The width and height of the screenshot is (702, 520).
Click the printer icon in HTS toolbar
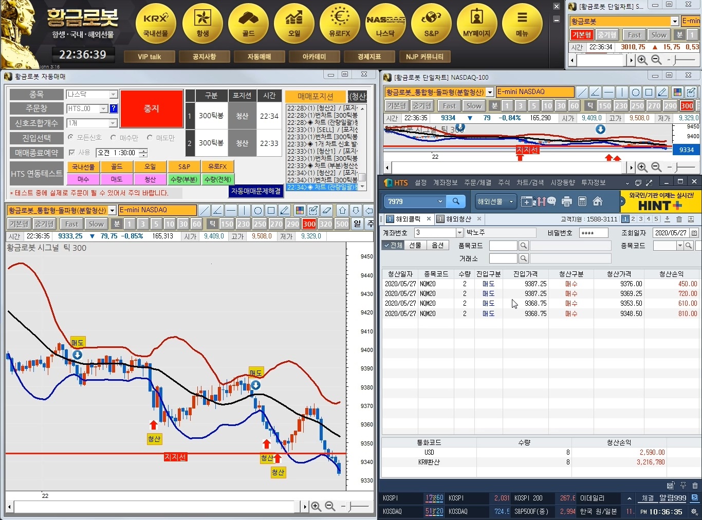pos(566,201)
